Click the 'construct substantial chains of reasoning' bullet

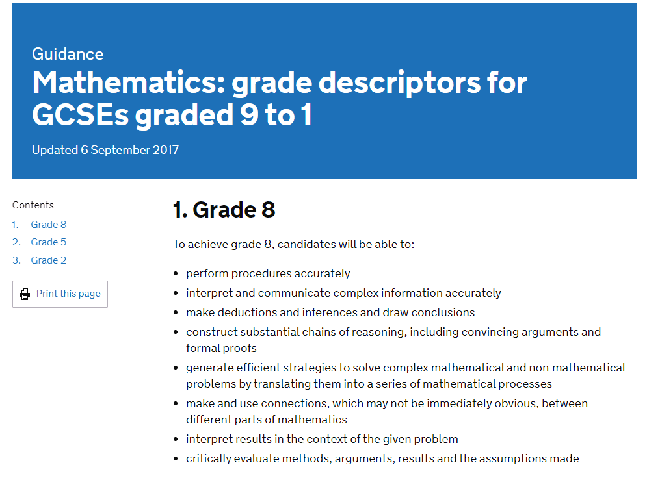[x=393, y=340]
